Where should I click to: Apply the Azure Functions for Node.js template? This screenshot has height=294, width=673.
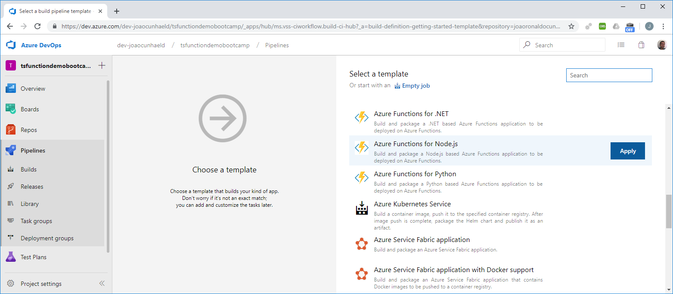[x=628, y=151]
